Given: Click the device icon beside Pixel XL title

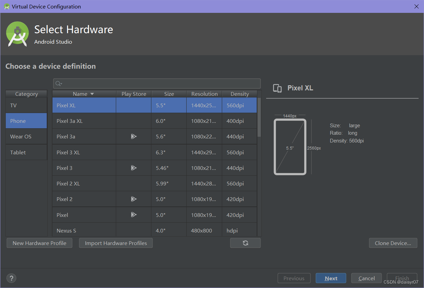Looking at the screenshot, I should [x=277, y=88].
